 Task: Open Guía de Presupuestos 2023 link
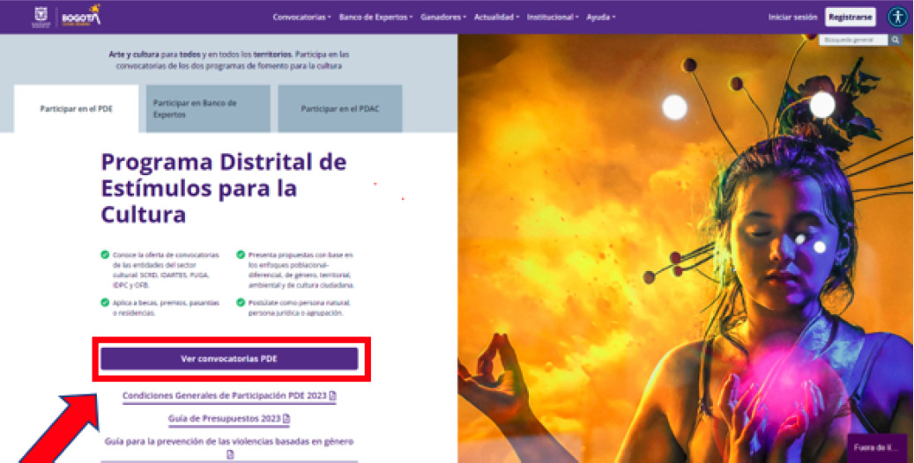[229, 419]
